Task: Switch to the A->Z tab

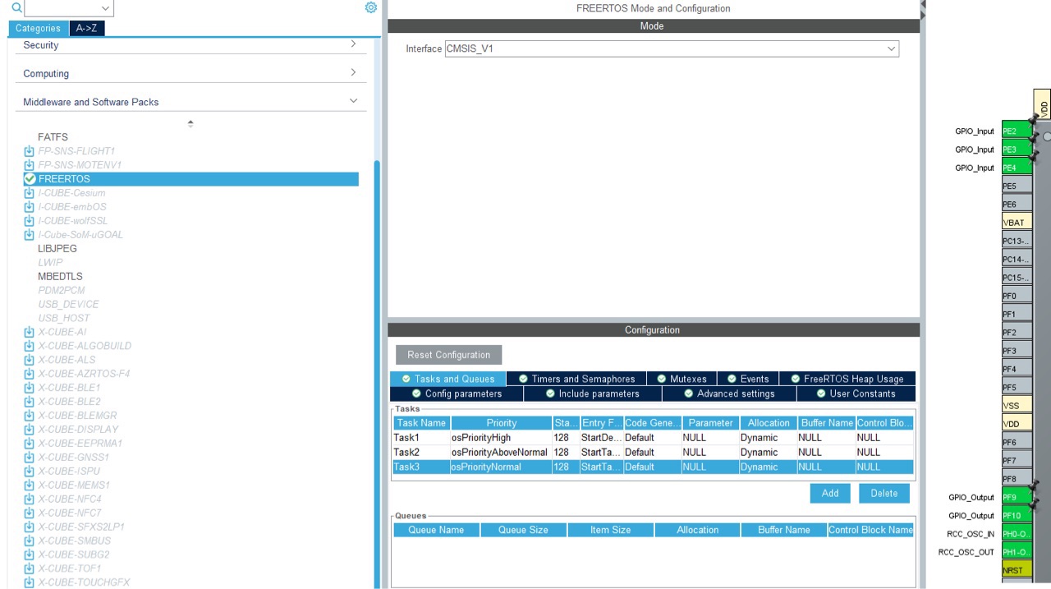Action: 86,28
